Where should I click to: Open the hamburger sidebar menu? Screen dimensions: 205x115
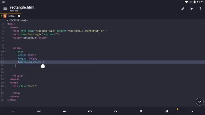click(5, 9)
